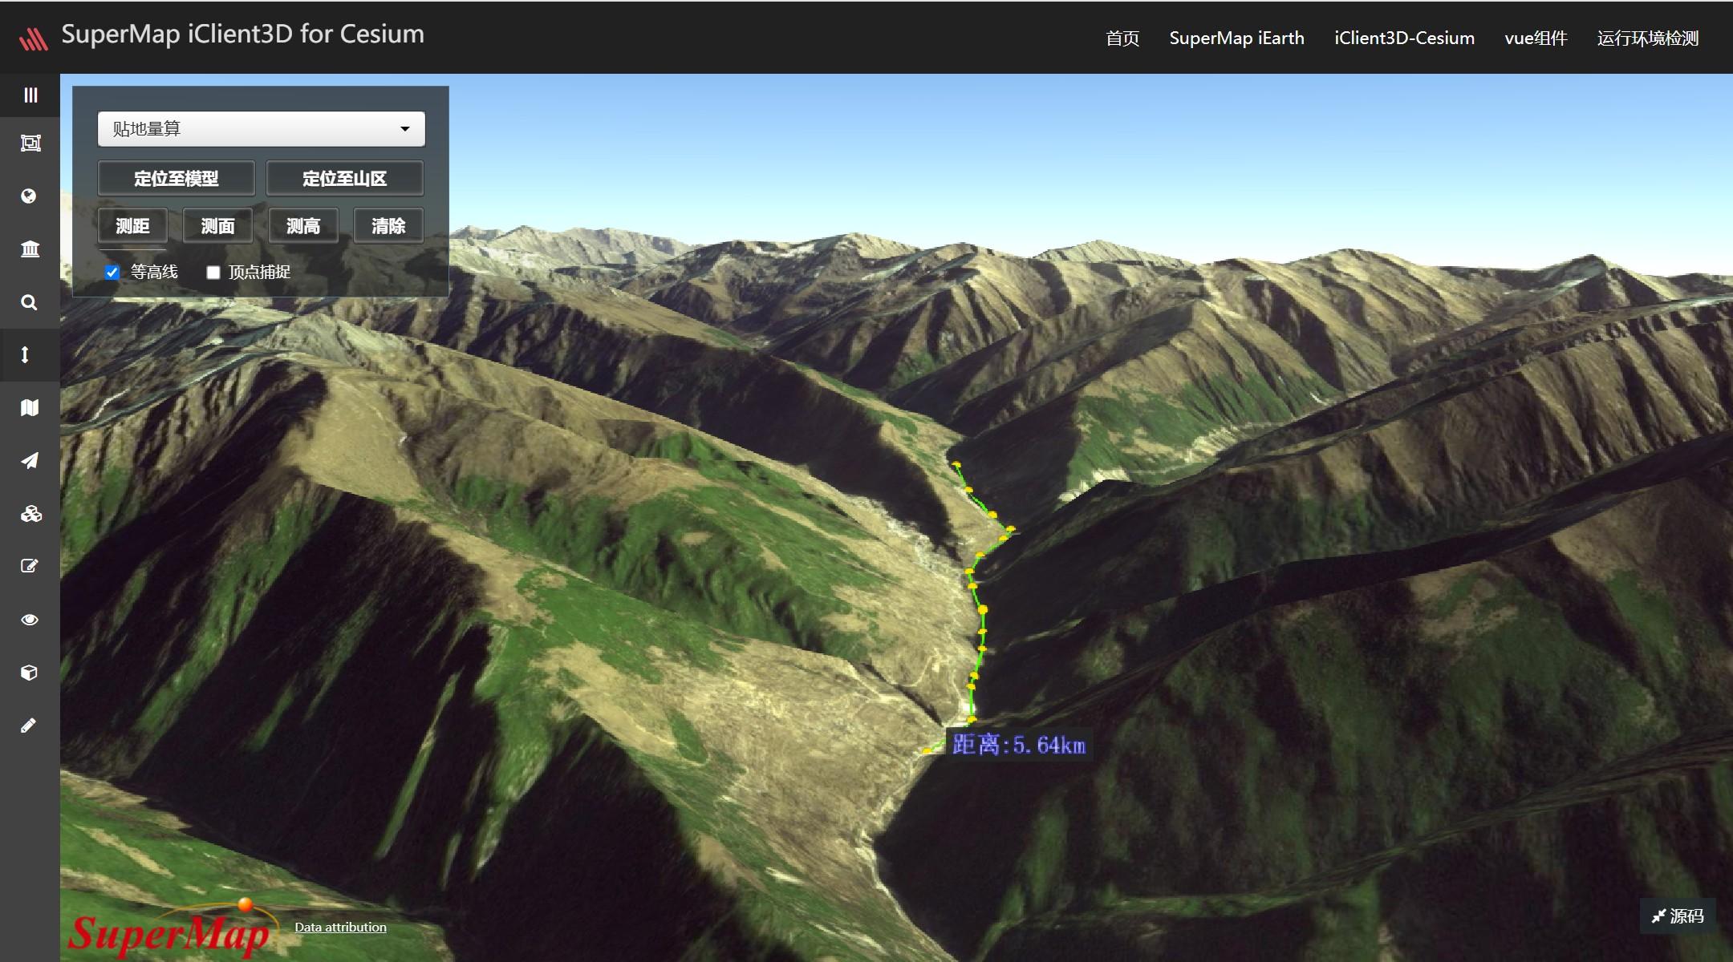
Task: Open the single cube sidebar icon
Action: click(x=29, y=673)
